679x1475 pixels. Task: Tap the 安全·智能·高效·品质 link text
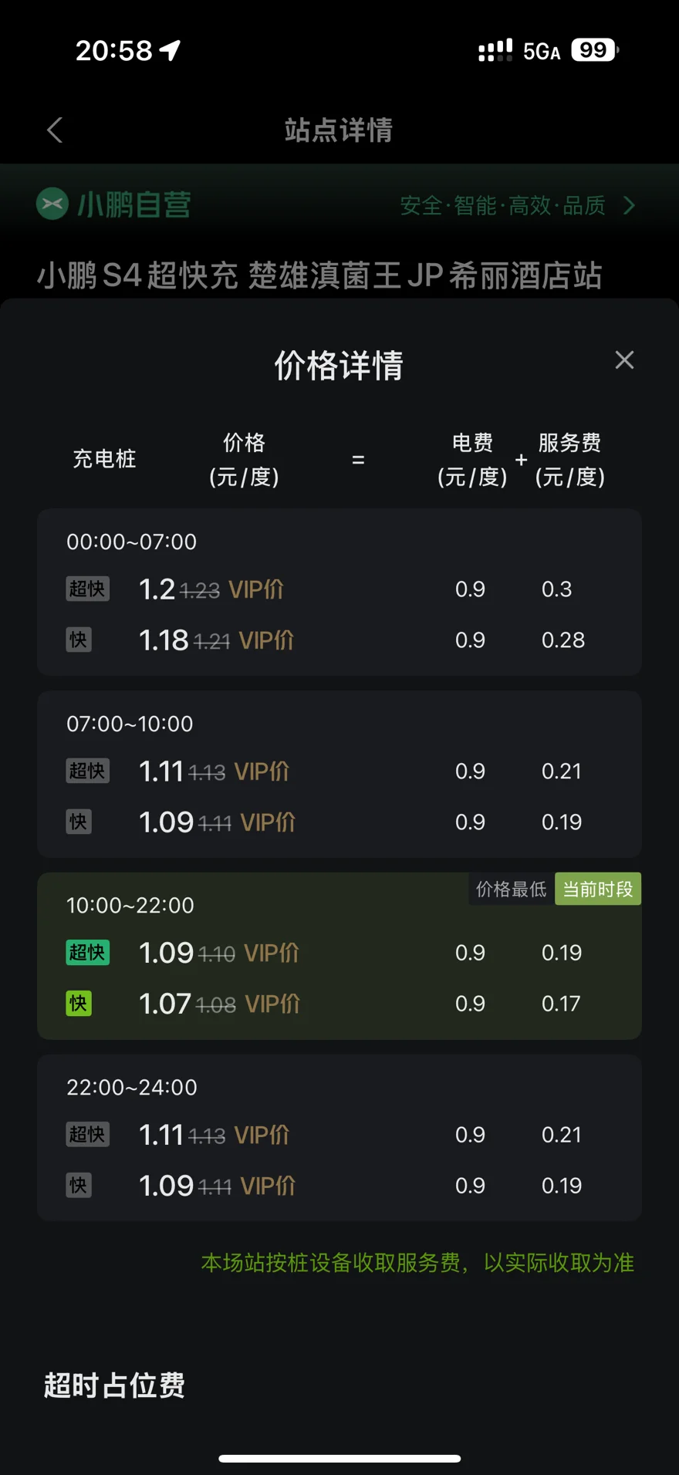502,205
